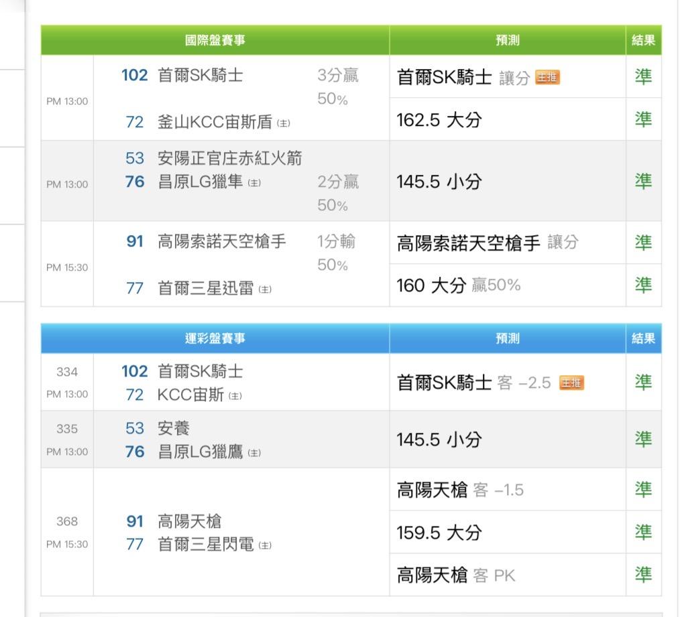This screenshot has width=686, height=617.
Task: Click the 高陽索諾天空槍手 讓分 prediction
Action: (x=488, y=243)
